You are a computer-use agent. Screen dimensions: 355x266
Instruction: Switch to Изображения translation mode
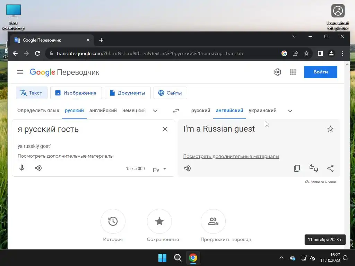point(76,93)
